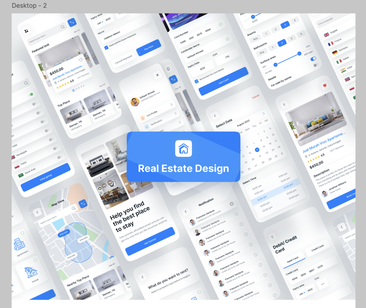The image size is (366, 308).
Task: Click back arrow on Map View screen
Action: tap(38, 212)
